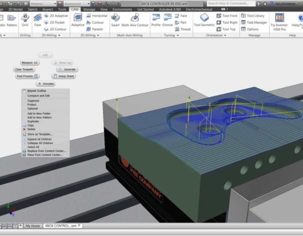Select the Drill operation icon
The width and height of the screenshot is (303, 236).
25,20
